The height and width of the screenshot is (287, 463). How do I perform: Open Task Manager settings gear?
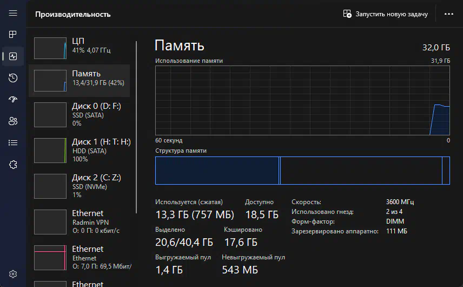(13, 274)
